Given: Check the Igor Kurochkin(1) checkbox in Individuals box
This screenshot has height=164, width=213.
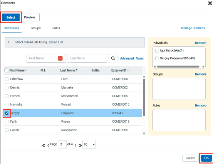Looking at the screenshot, I should coord(157,51).
